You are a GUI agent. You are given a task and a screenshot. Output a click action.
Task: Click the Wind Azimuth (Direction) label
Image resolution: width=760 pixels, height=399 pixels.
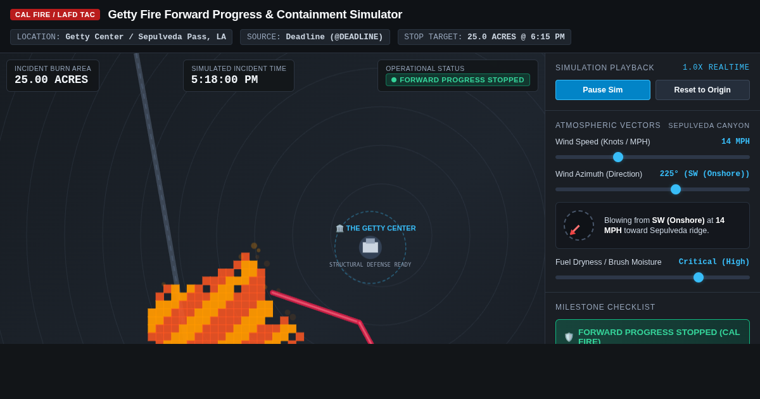click(x=598, y=174)
